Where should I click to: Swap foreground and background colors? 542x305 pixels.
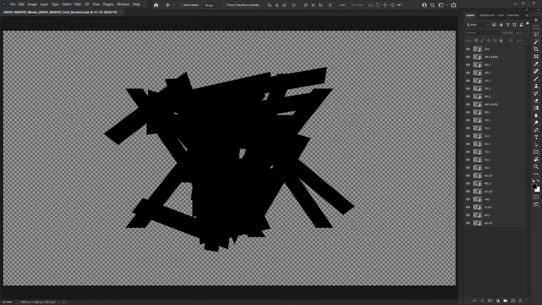pyautogui.click(x=539, y=181)
